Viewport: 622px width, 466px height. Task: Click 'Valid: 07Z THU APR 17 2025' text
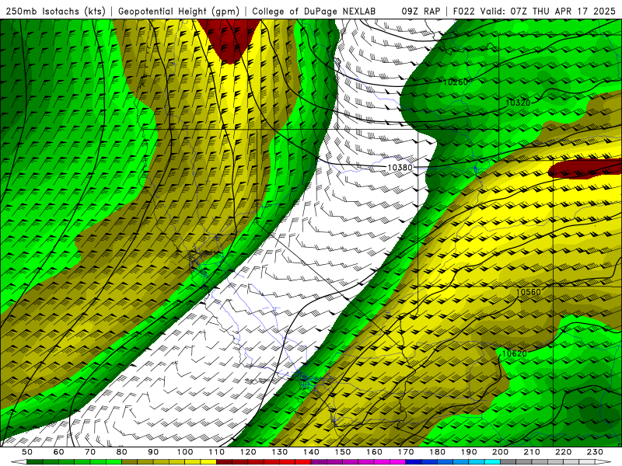pyautogui.click(x=548, y=12)
